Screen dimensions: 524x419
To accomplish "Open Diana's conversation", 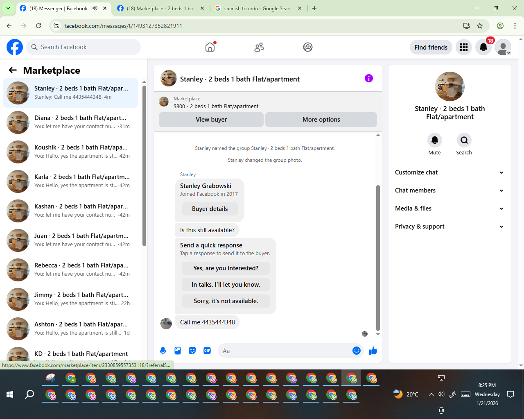I will pos(70,122).
